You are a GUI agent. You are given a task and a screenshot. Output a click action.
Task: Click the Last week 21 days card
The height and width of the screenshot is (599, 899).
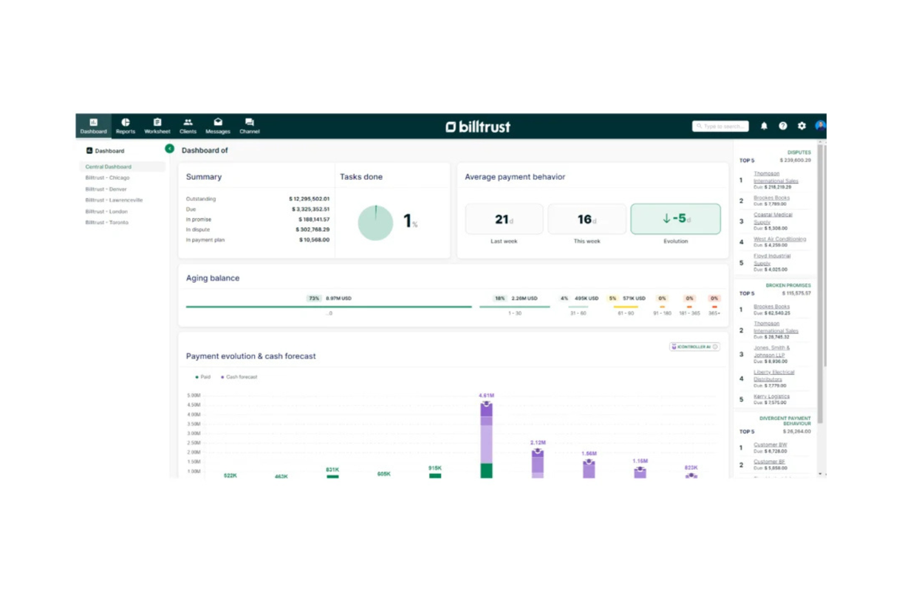(x=504, y=219)
